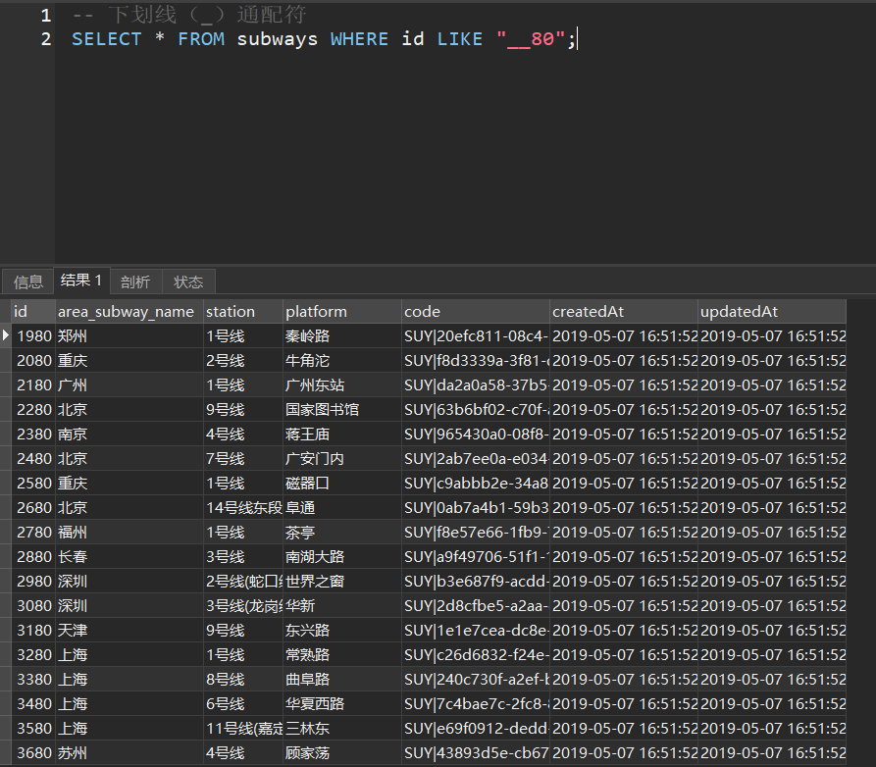
Task: Select the cell with id 2580
Action: tap(33, 484)
